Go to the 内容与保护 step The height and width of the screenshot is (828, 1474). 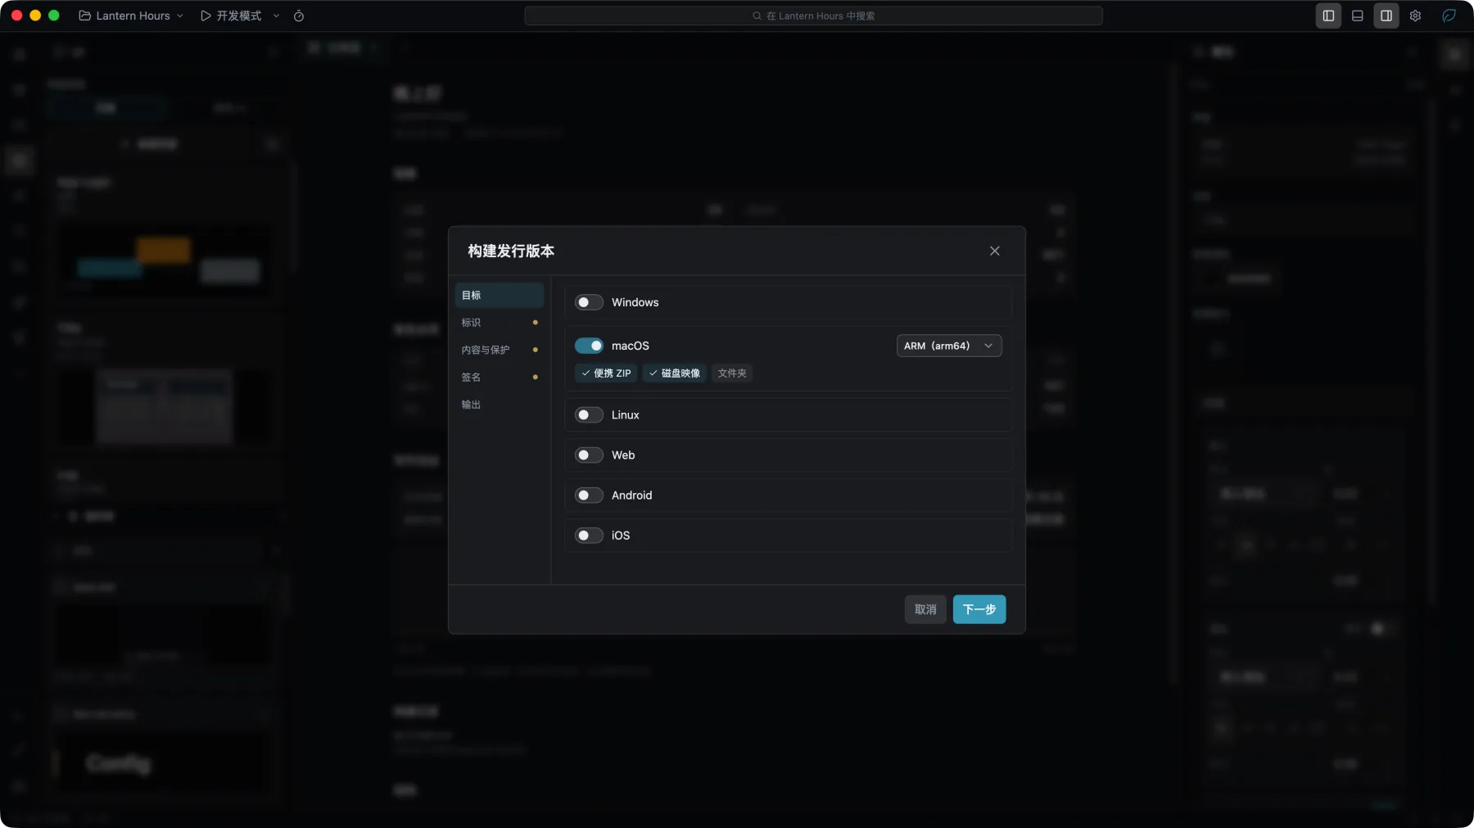coord(500,350)
